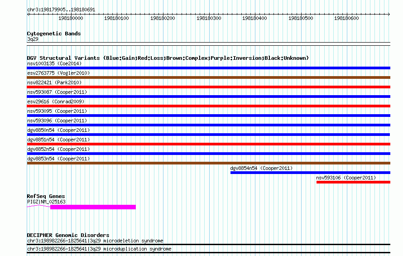This screenshot has width=403, height=256.
Task: Open the dgv8852n54 (Cooper2011) variant
Action: [x=58, y=149]
